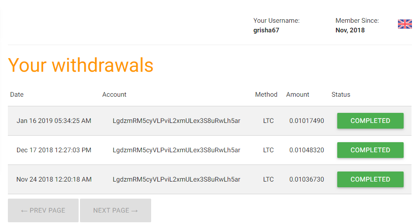Image resolution: width=415 pixels, height=224 pixels.
Task: Select the username grisha67
Action: (x=266, y=30)
